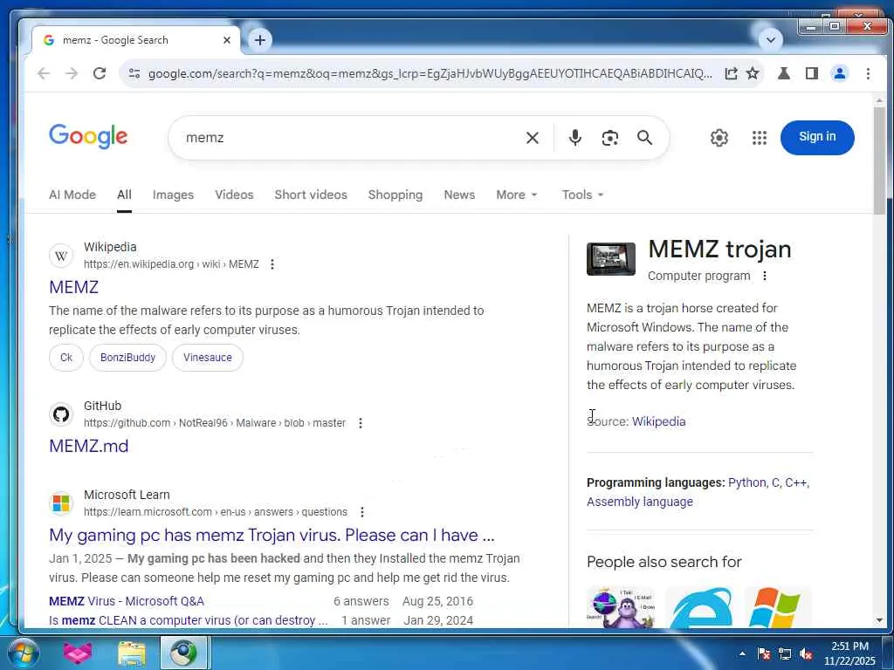Image resolution: width=894 pixels, height=670 pixels.
Task: Click the Vinesauce chip
Action: point(208,358)
